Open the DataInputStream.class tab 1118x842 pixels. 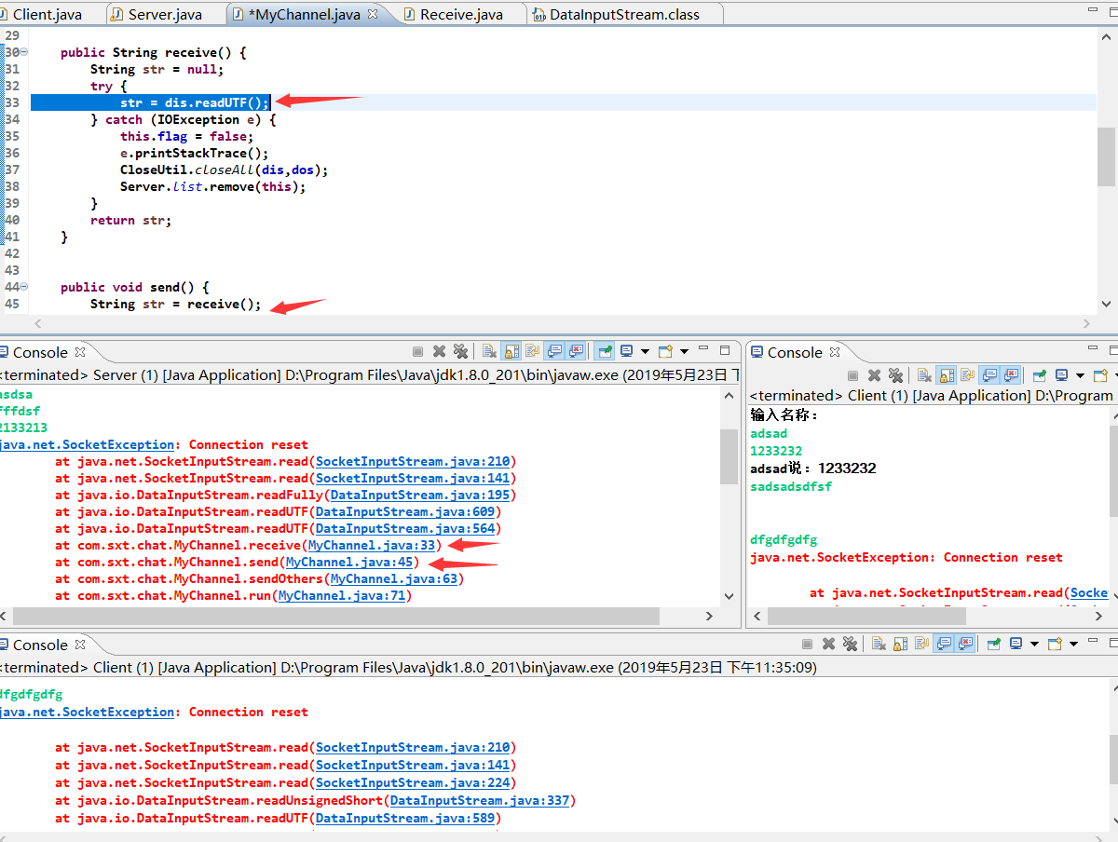pyautogui.click(x=624, y=14)
